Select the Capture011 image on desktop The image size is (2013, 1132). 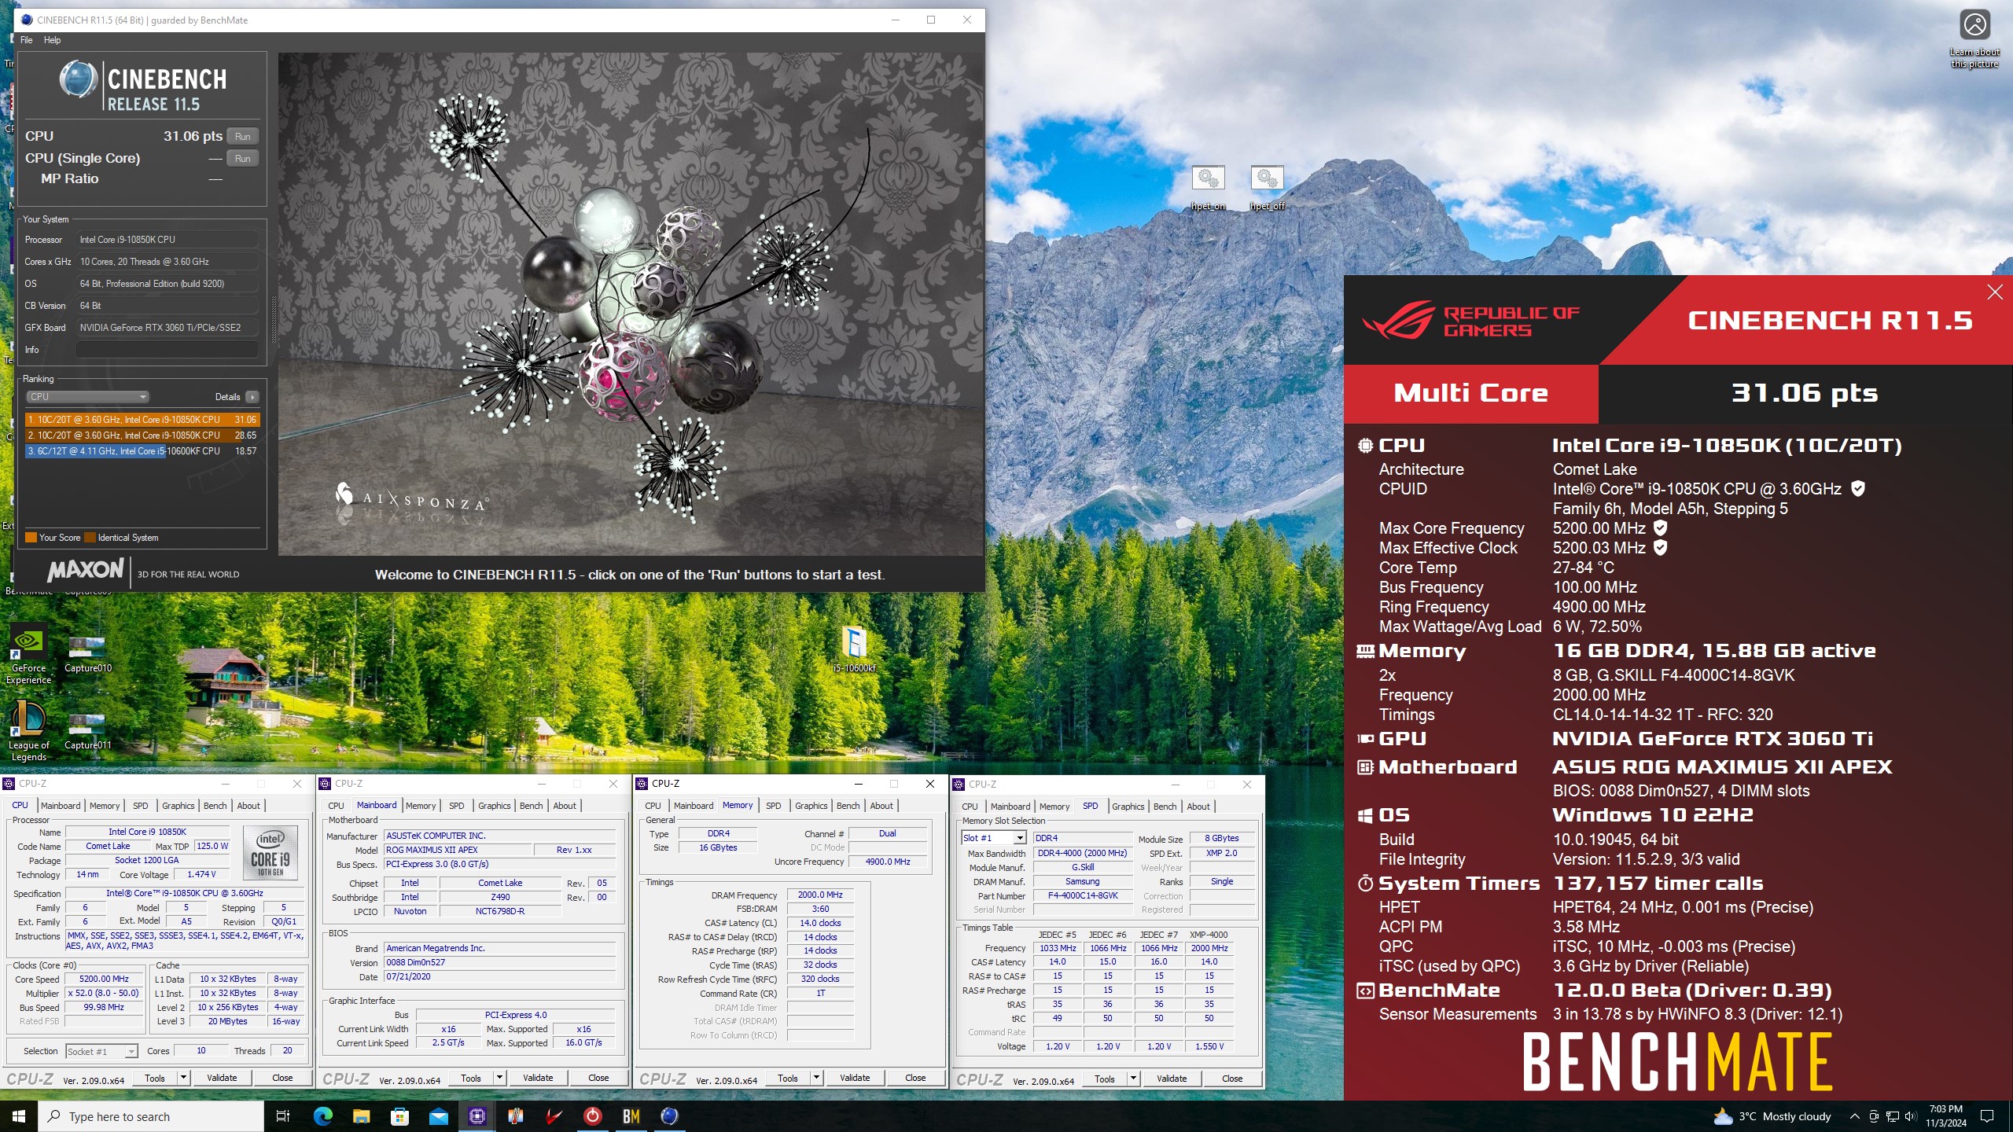[x=87, y=731]
